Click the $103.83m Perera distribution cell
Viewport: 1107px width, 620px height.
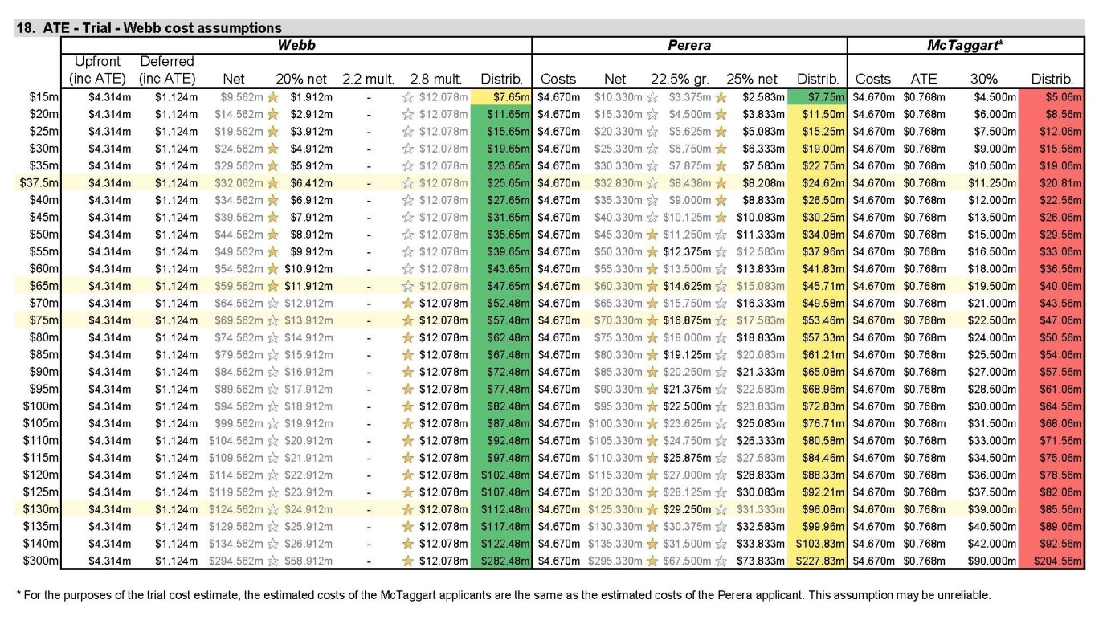pos(818,545)
